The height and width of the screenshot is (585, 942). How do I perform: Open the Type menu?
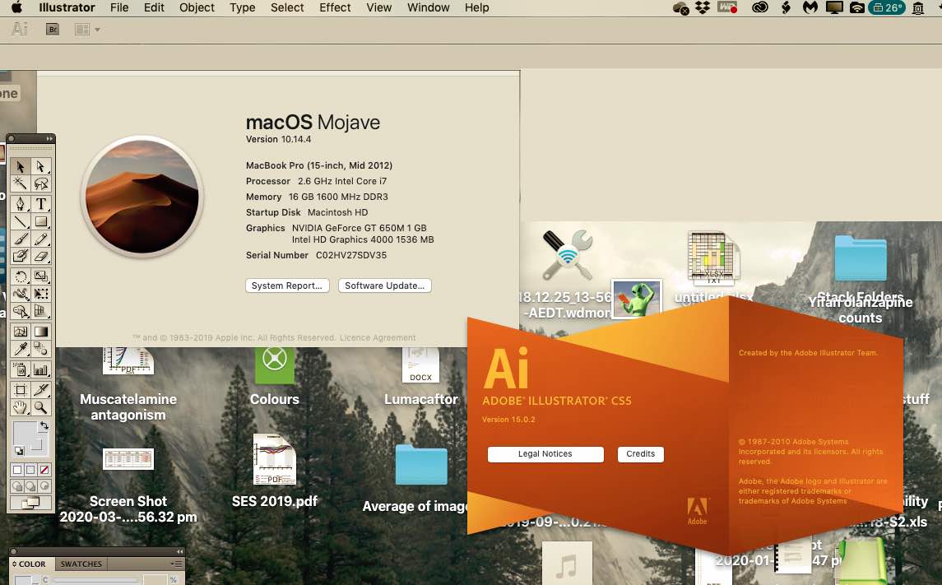(242, 7)
